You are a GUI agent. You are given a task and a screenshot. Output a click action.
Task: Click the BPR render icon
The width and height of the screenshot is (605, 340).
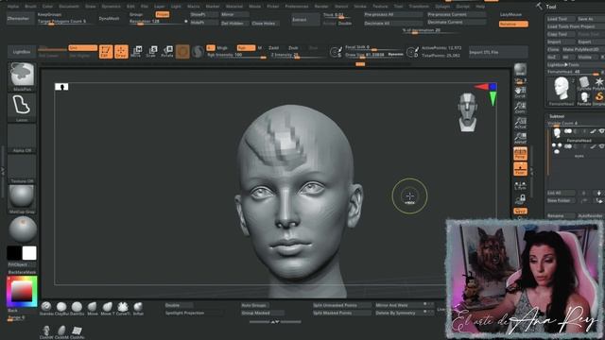[x=520, y=70]
